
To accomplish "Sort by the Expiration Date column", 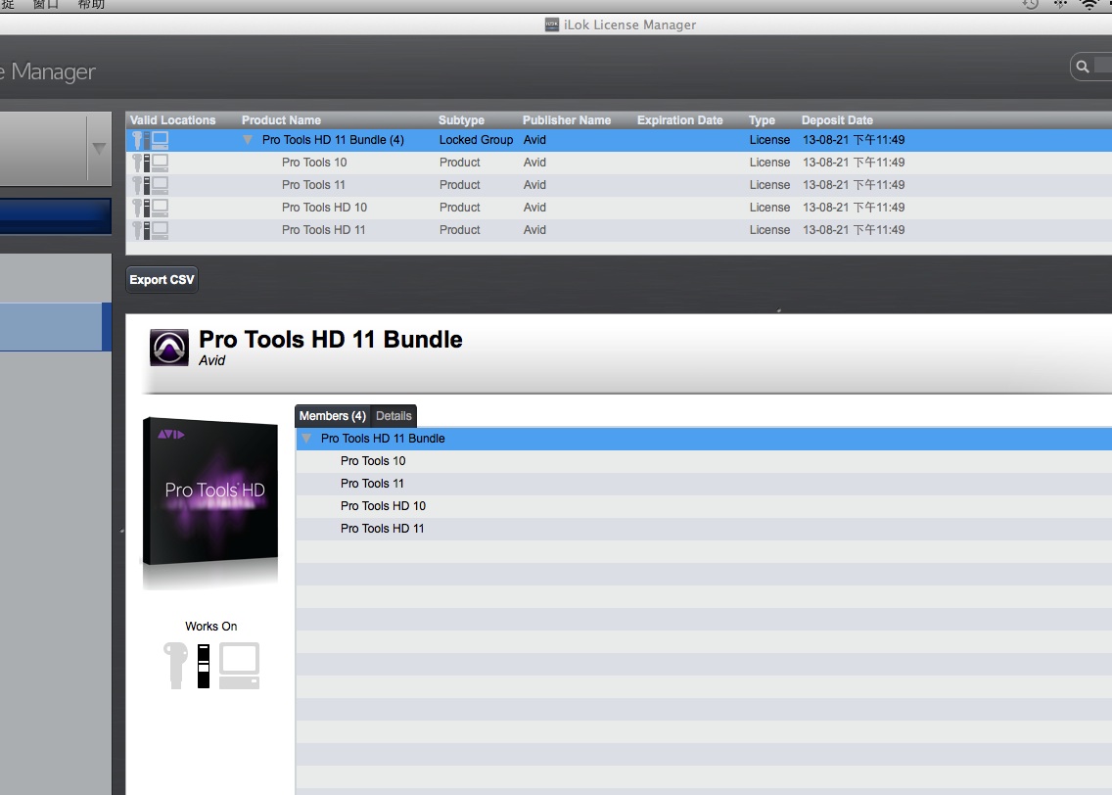I will [679, 120].
